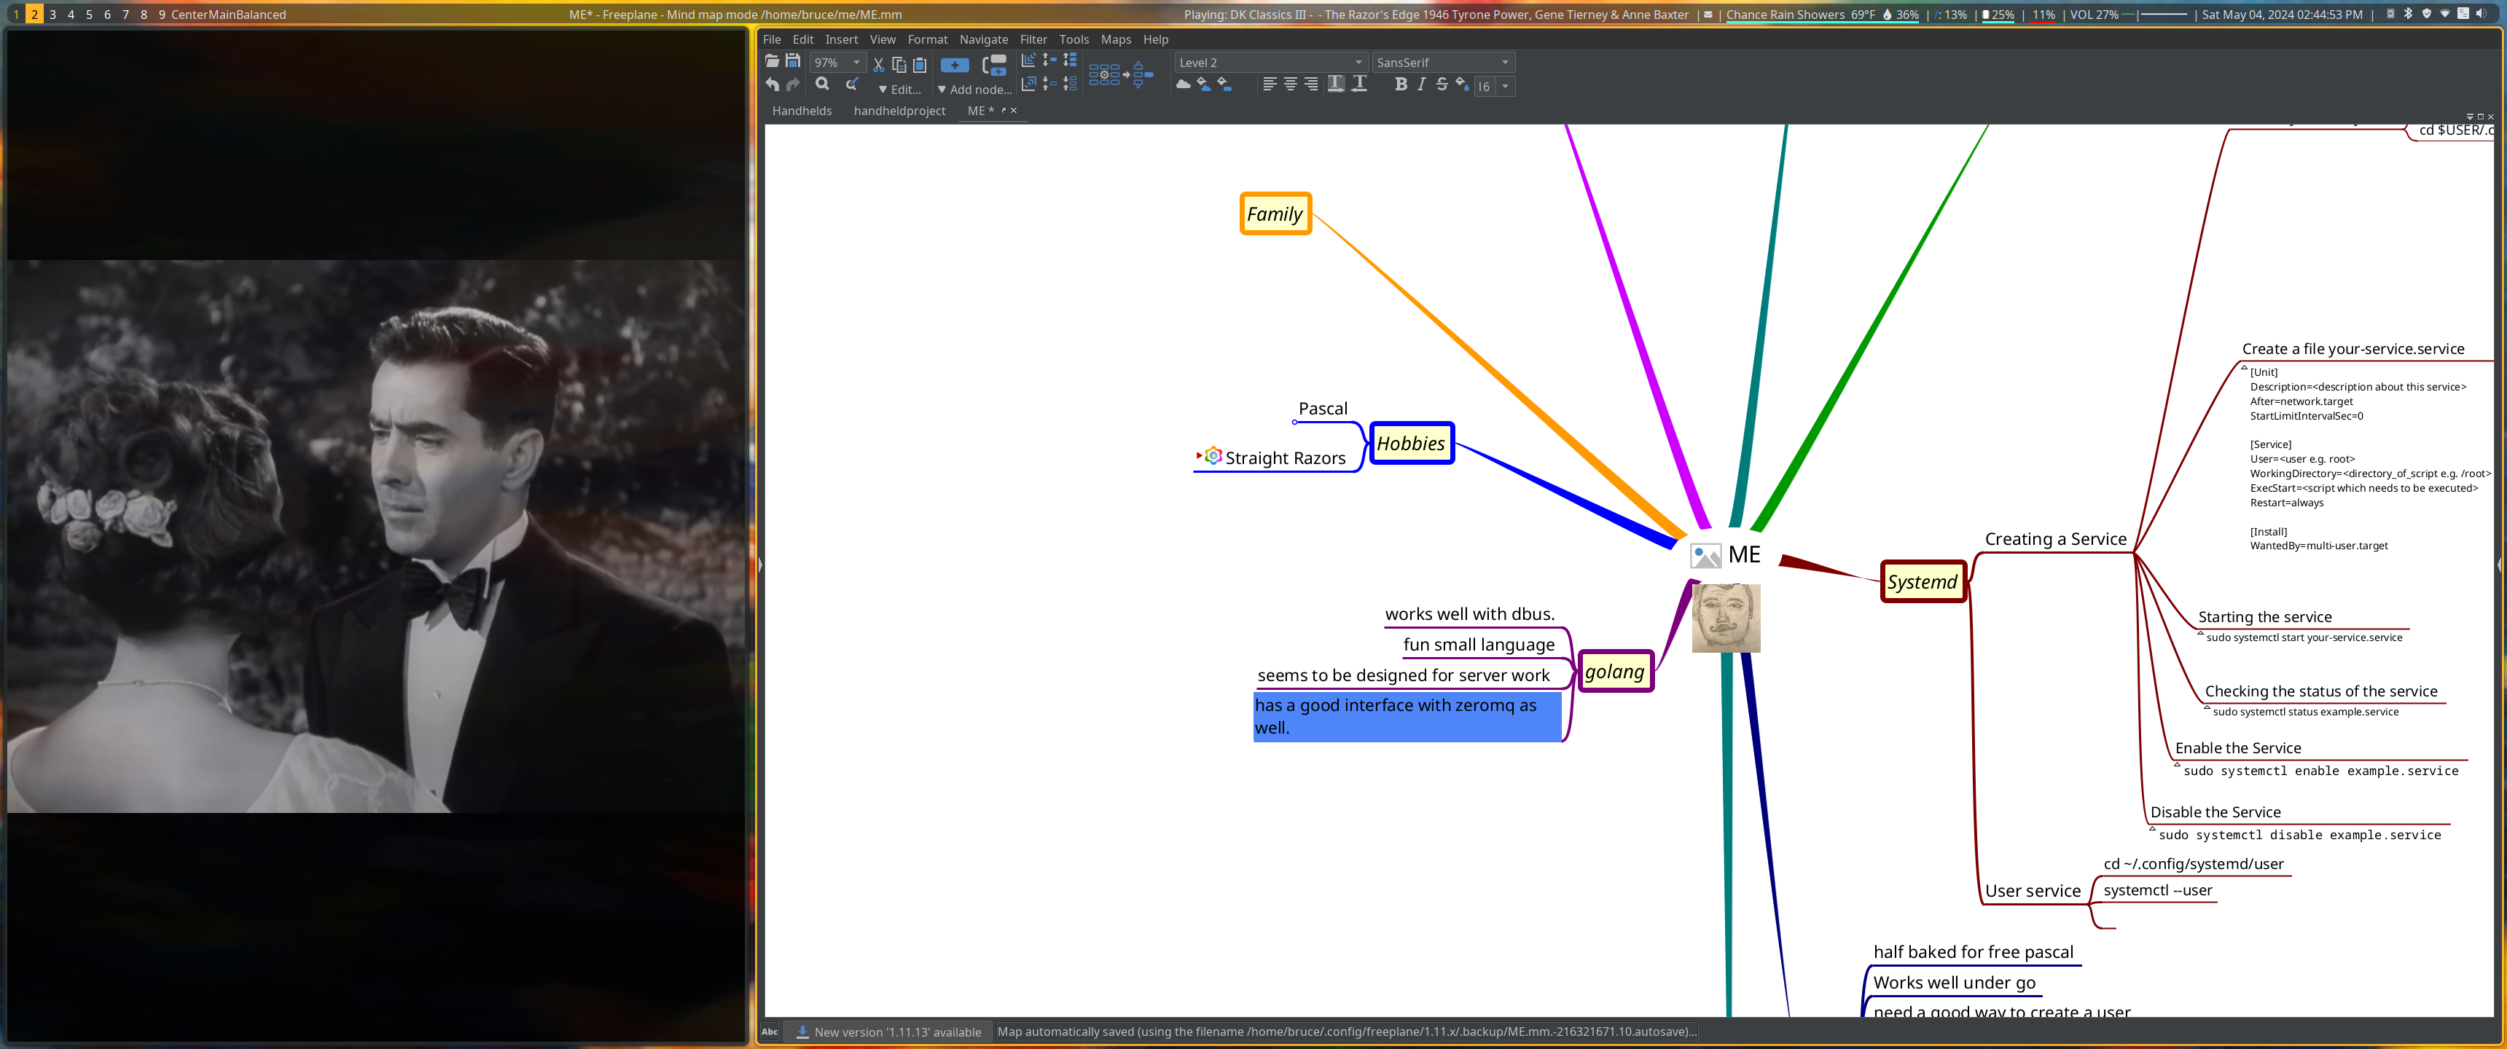The width and height of the screenshot is (2507, 1049).
Task: Switch to the handheldproject map tab
Action: click(x=899, y=111)
